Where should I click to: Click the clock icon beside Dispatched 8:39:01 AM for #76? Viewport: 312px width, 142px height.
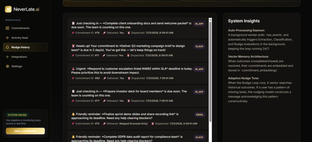129,33
